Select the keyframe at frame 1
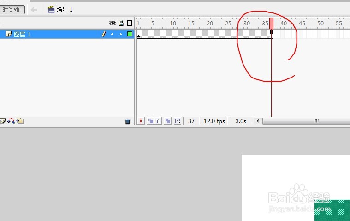 139,34
